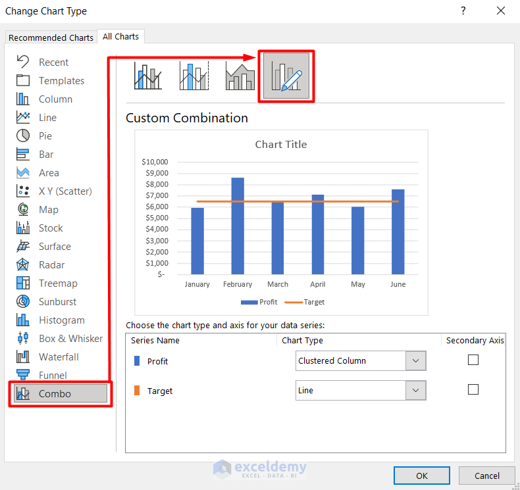The image size is (520, 490).
Task: Click the Series Name column header
Action: click(x=155, y=340)
